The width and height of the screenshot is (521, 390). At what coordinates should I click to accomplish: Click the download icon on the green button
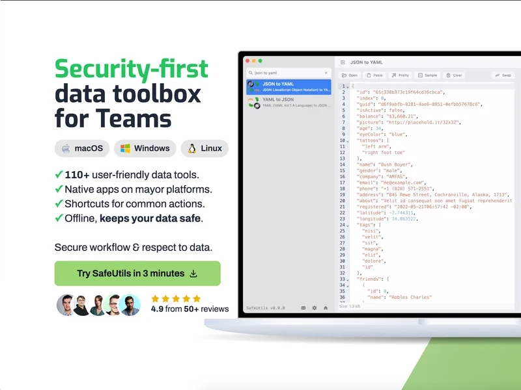193,274
